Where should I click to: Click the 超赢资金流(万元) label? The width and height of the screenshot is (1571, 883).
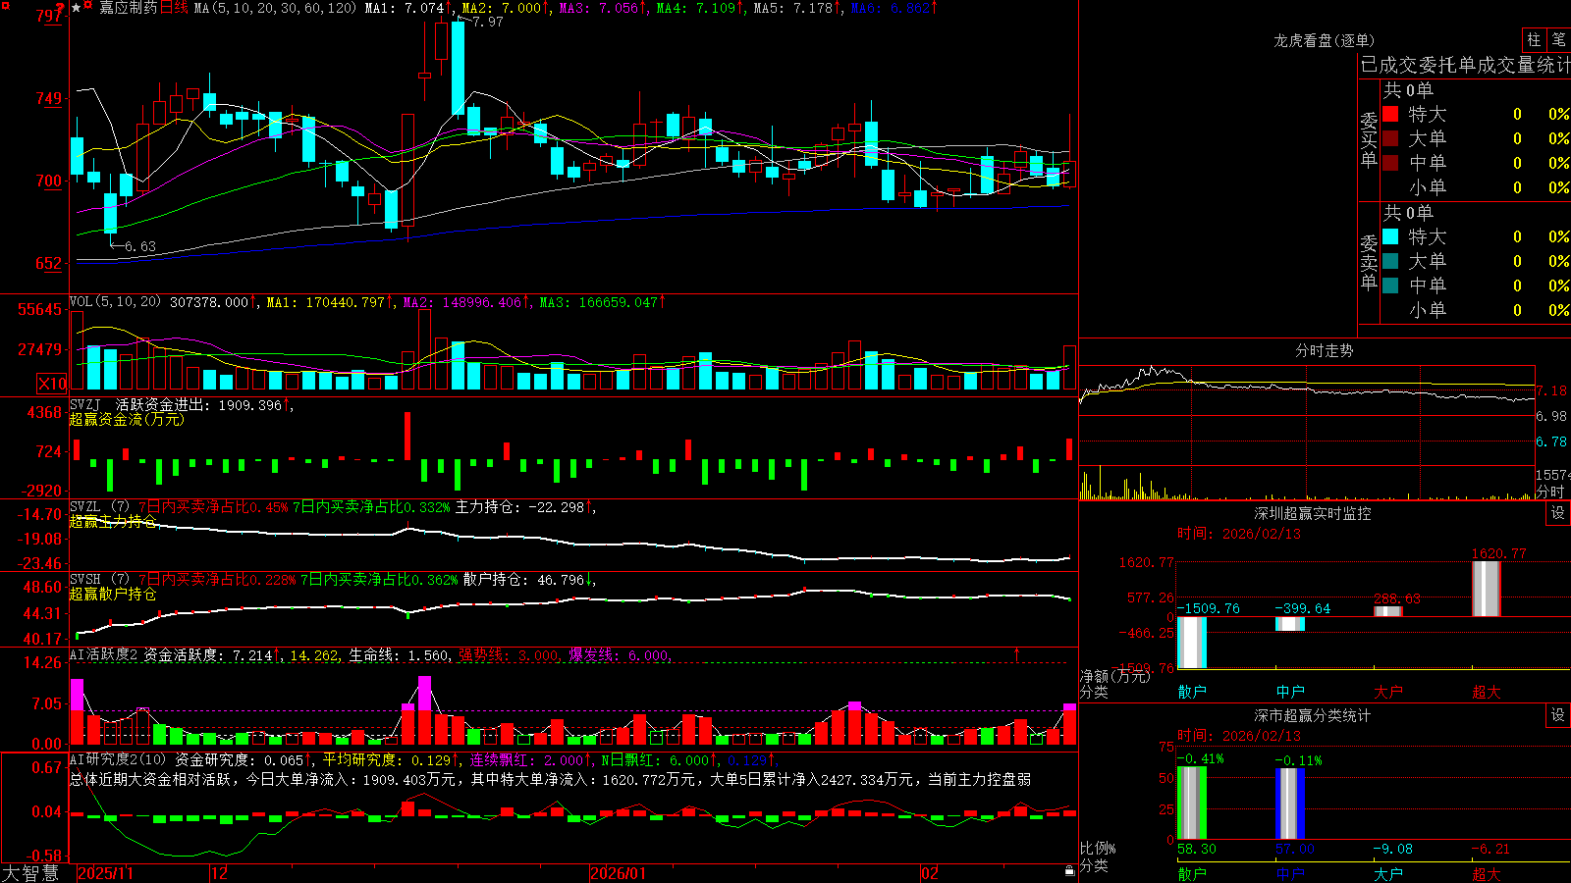[x=127, y=419]
